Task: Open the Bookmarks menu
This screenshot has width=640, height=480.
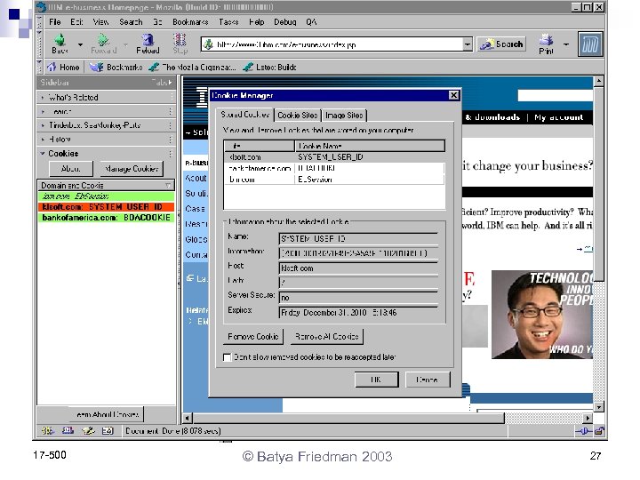Action: click(190, 22)
